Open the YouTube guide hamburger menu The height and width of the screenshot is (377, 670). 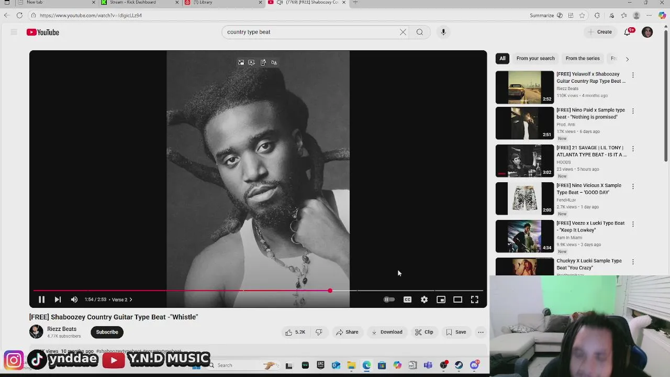14,32
